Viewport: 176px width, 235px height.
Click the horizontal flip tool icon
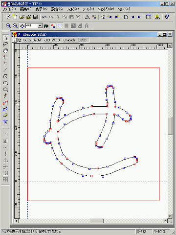[5, 161]
